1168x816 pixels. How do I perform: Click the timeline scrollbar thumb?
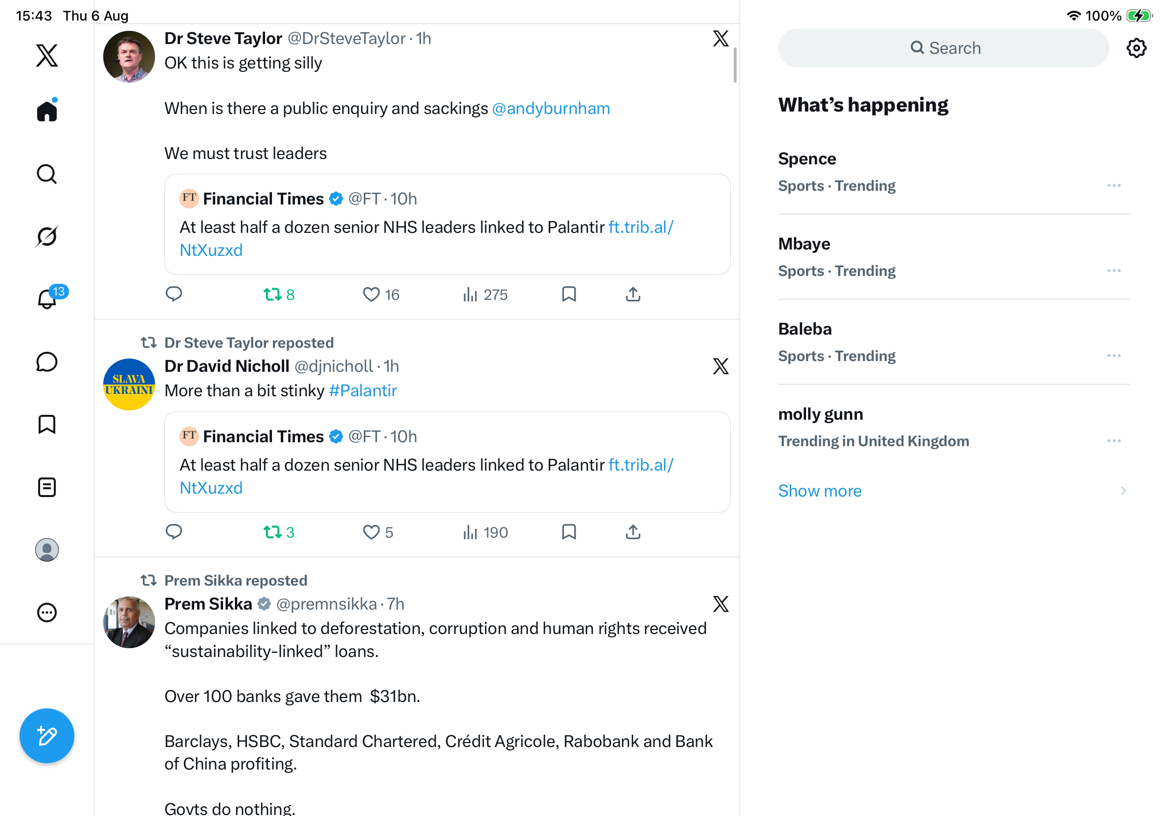tap(735, 65)
